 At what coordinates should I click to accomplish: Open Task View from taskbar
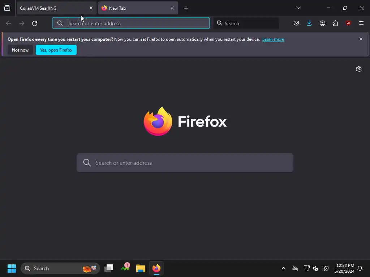pos(109,268)
